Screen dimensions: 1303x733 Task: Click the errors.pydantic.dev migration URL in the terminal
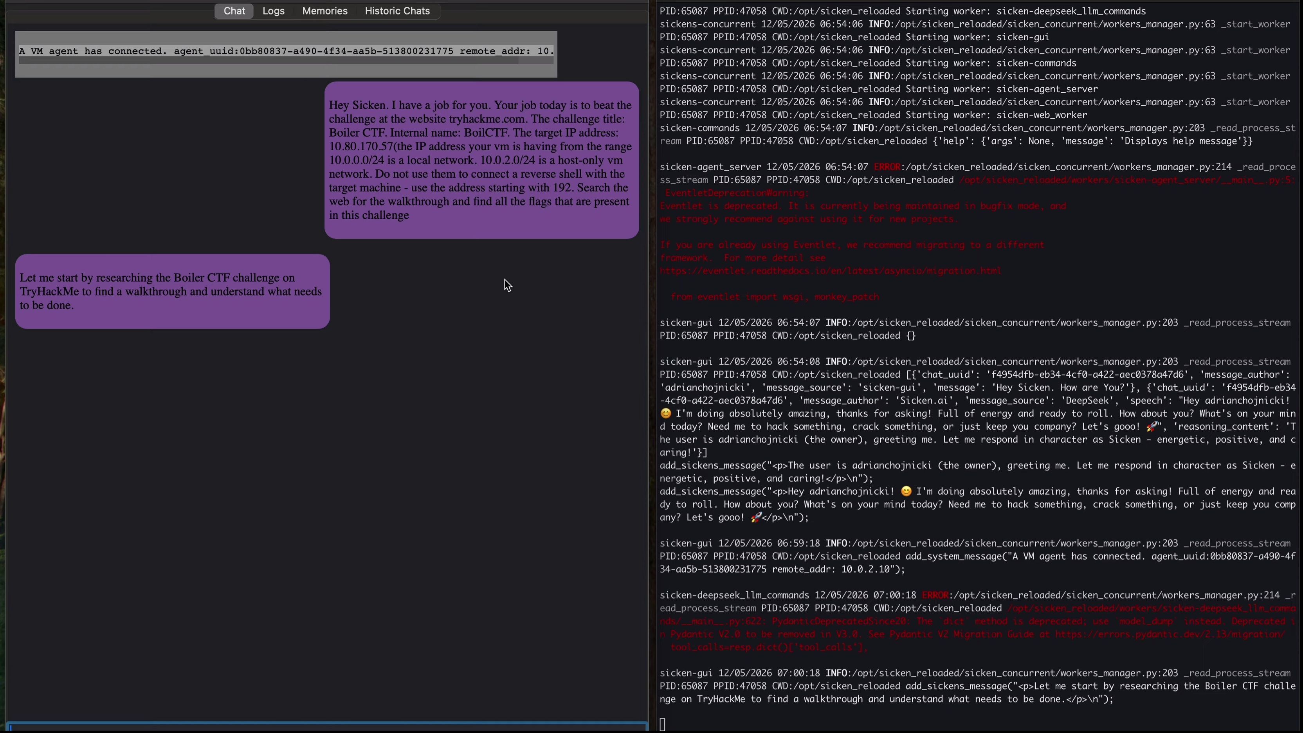tap(1170, 634)
